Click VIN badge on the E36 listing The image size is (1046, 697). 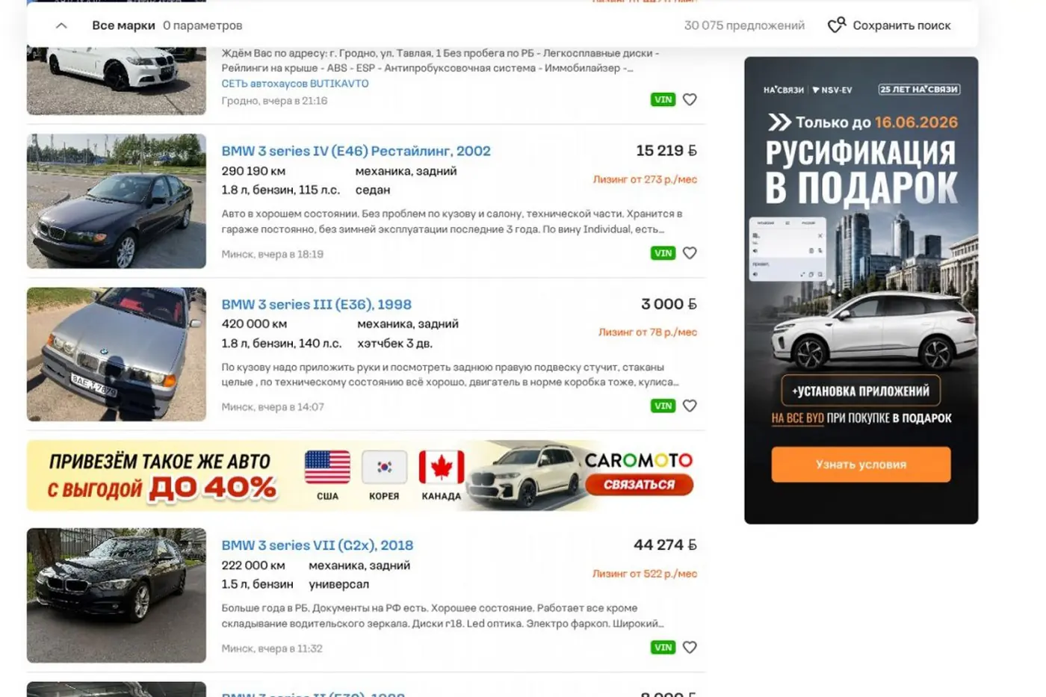click(663, 406)
